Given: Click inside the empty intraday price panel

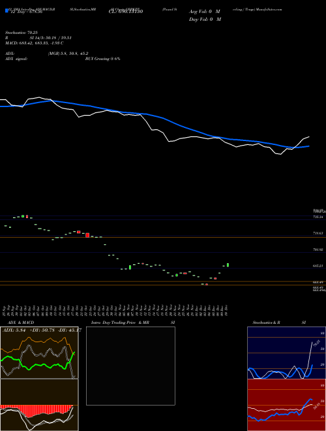Looking at the screenshot, I should click(x=130, y=366).
